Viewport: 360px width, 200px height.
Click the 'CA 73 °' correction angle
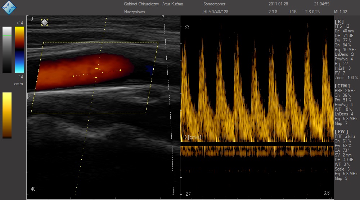[x=342, y=150]
